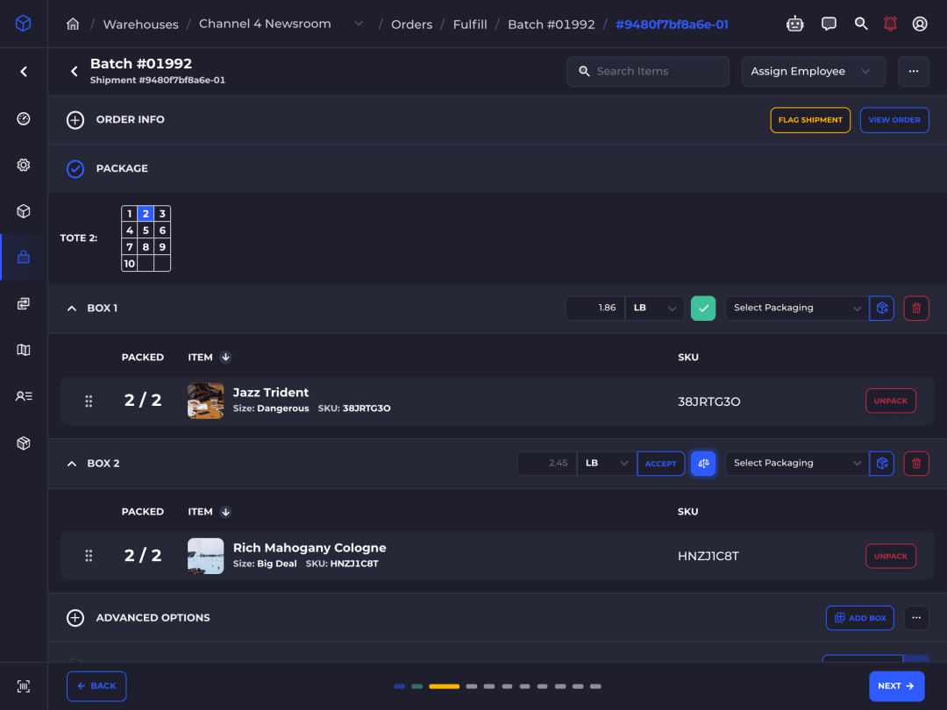Screen dimensions: 947x710
Task: Open Warehouses breadcrumb item
Action: [x=140, y=25]
